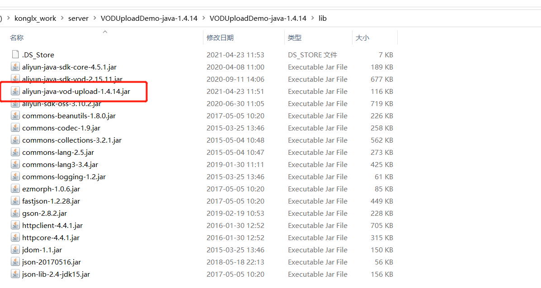Select the gson-2.8.2.jar icon
Viewport: 541px width, 288px height.
(15, 214)
